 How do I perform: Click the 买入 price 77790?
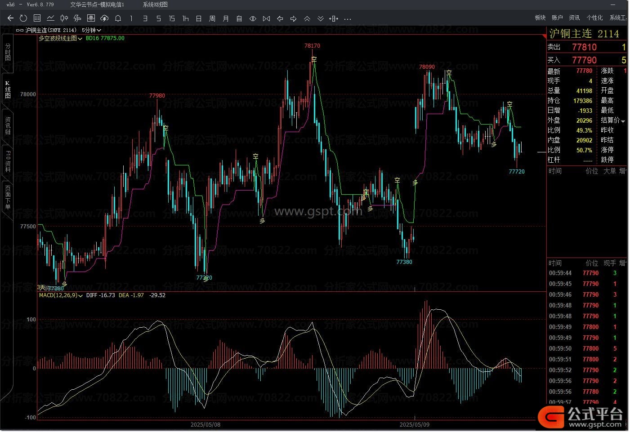(x=584, y=60)
